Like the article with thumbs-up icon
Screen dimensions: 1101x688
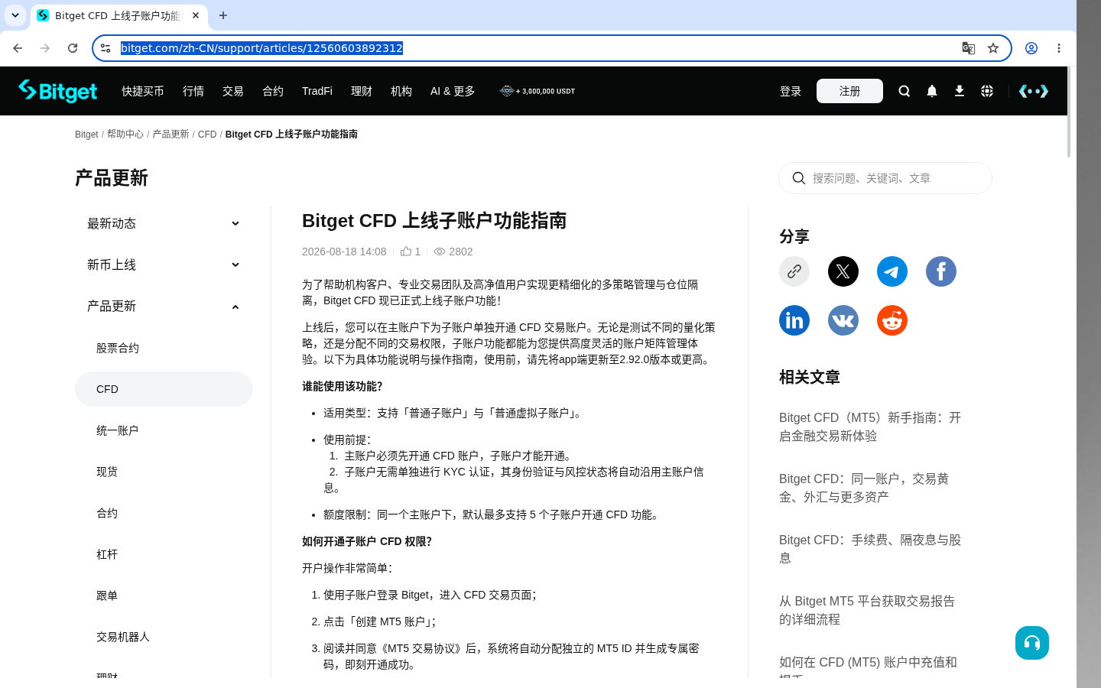(406, 251)
